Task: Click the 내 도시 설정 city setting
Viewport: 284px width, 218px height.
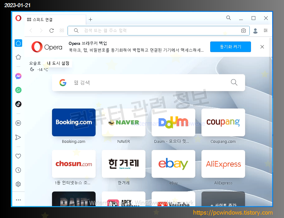Action: (x=58, y=63)
